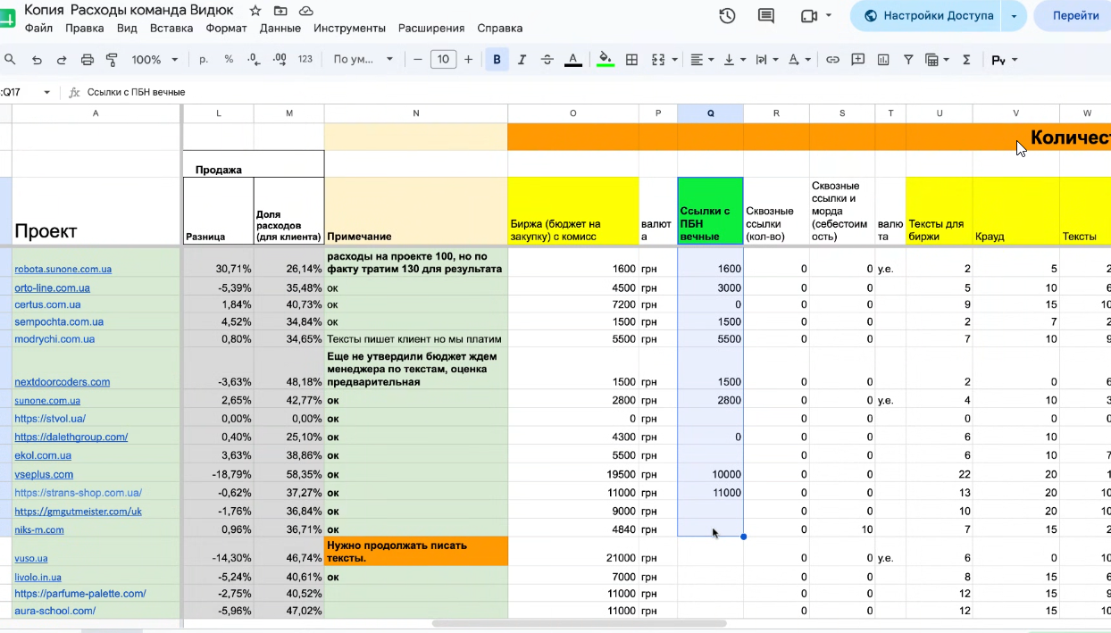This screenshot has width=1111, height=633.
Task: Open the comments panel icon
Action: click(766, 15)
